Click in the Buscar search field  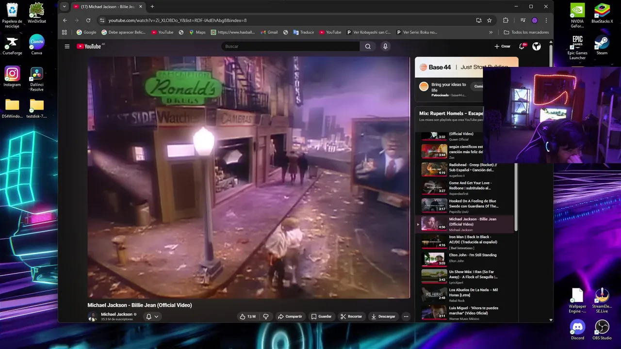click(290, 47)
